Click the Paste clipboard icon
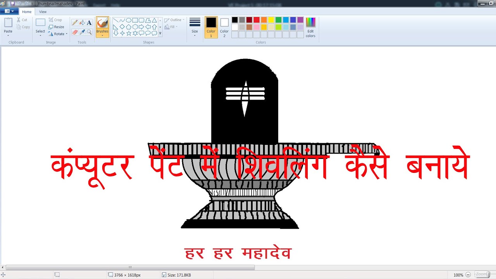Image resolution: width=496 pixels, height=279 pixels. point(8,22)
